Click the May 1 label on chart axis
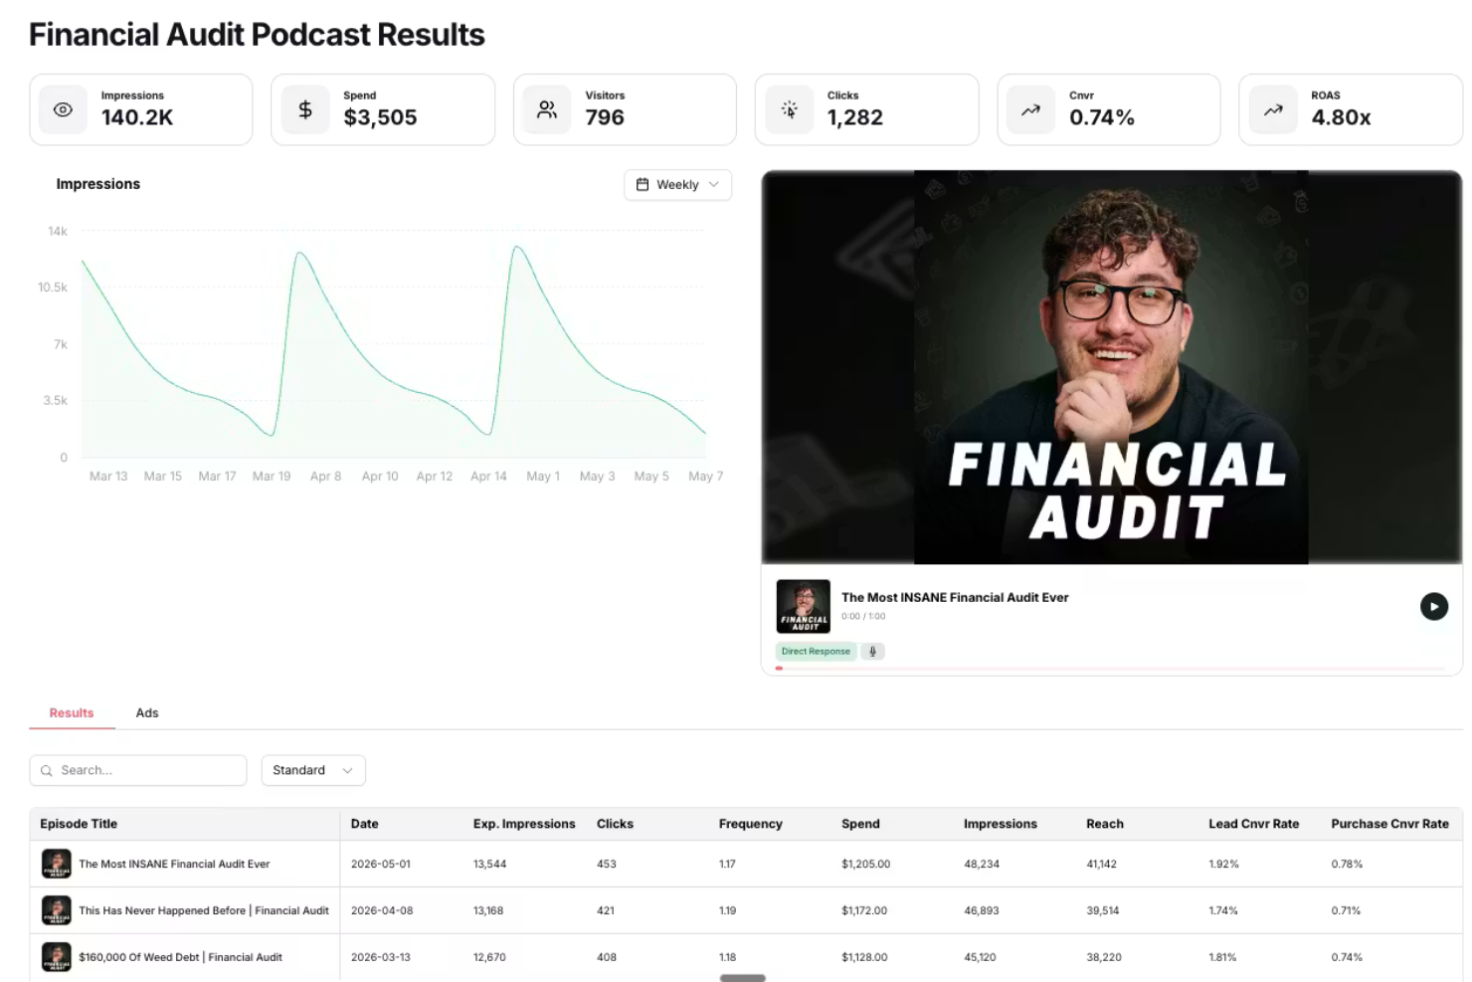 pos(543,477)
